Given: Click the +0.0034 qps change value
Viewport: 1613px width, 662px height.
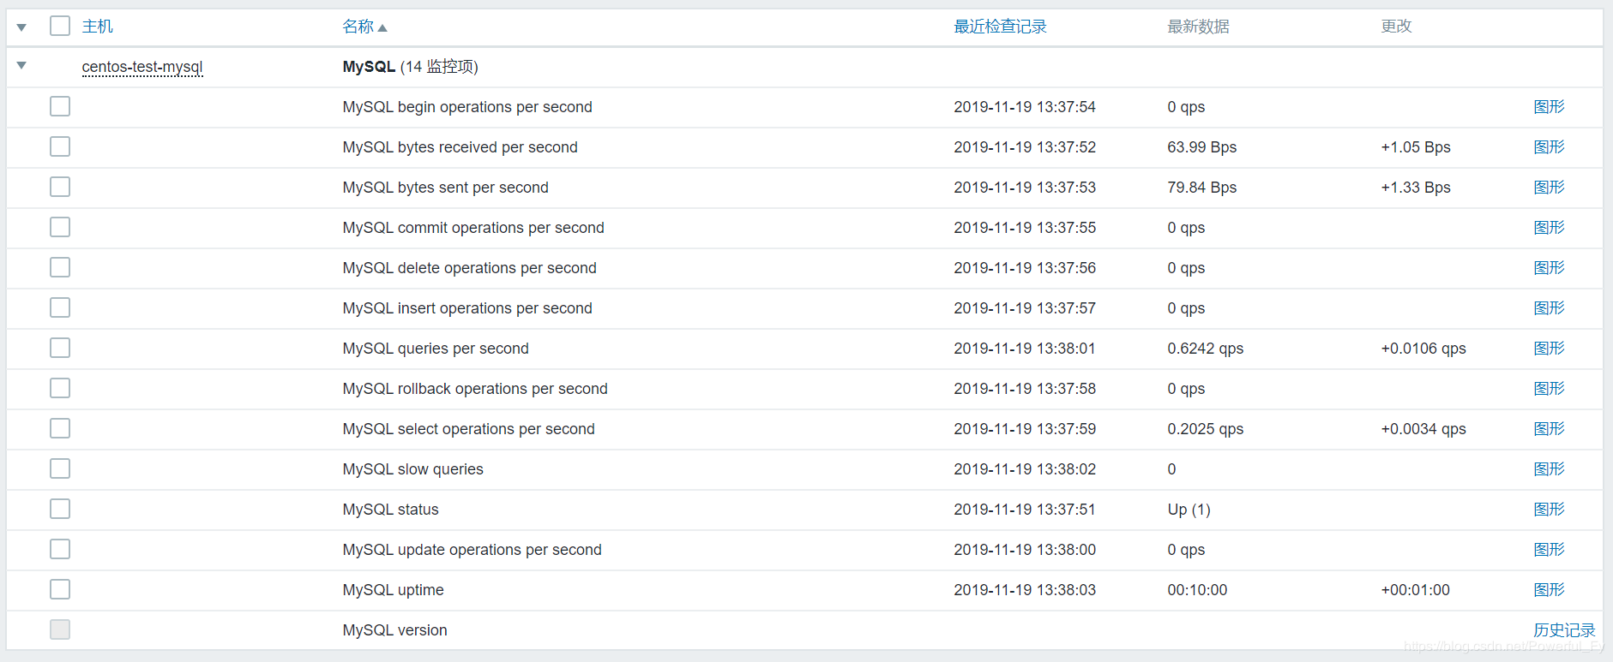Looking at the screenshot, I should (x=1423, y=429).
